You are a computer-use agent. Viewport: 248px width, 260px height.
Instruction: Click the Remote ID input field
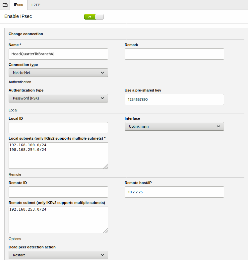[58, 192]
